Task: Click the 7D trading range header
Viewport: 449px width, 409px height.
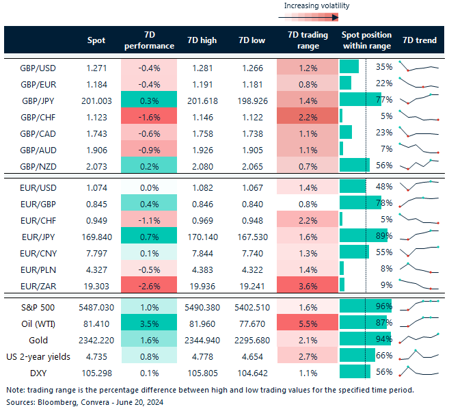Action: [x=308, y=40]
